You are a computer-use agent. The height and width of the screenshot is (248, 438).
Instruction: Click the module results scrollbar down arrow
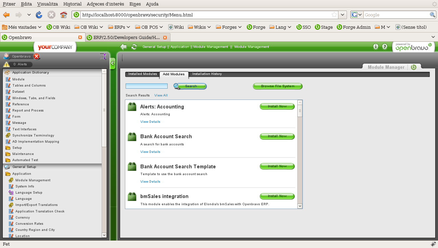pos(300,206)
